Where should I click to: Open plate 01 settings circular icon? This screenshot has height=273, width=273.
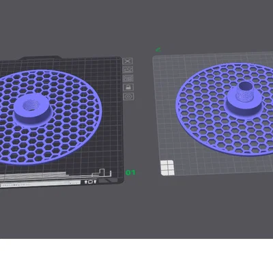click(x=128, y=97)
